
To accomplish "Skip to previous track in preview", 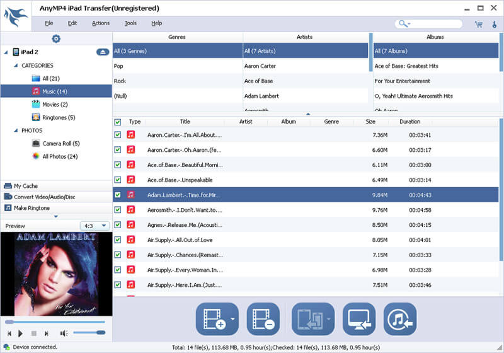I will (x=9, y=333).
